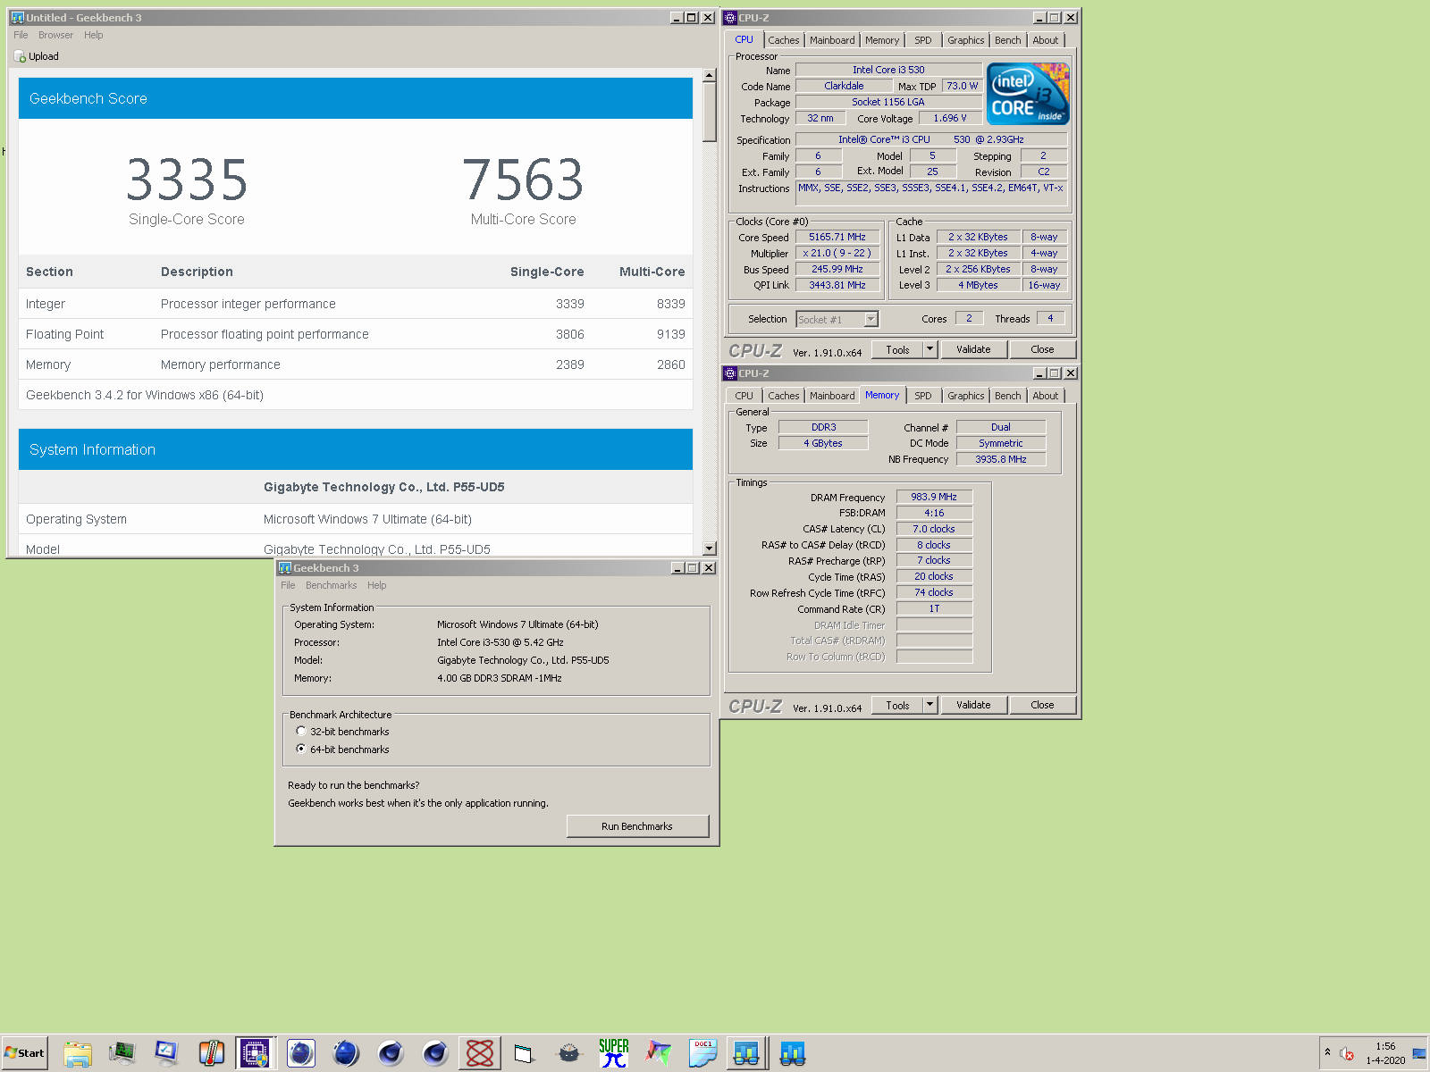Switch to CPU tab in CPU-Z memory window
1430x1072 pixels.
tap(744, 396)
